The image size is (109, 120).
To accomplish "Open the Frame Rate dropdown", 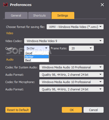I will pyautogui.click(x=81, y=48).
